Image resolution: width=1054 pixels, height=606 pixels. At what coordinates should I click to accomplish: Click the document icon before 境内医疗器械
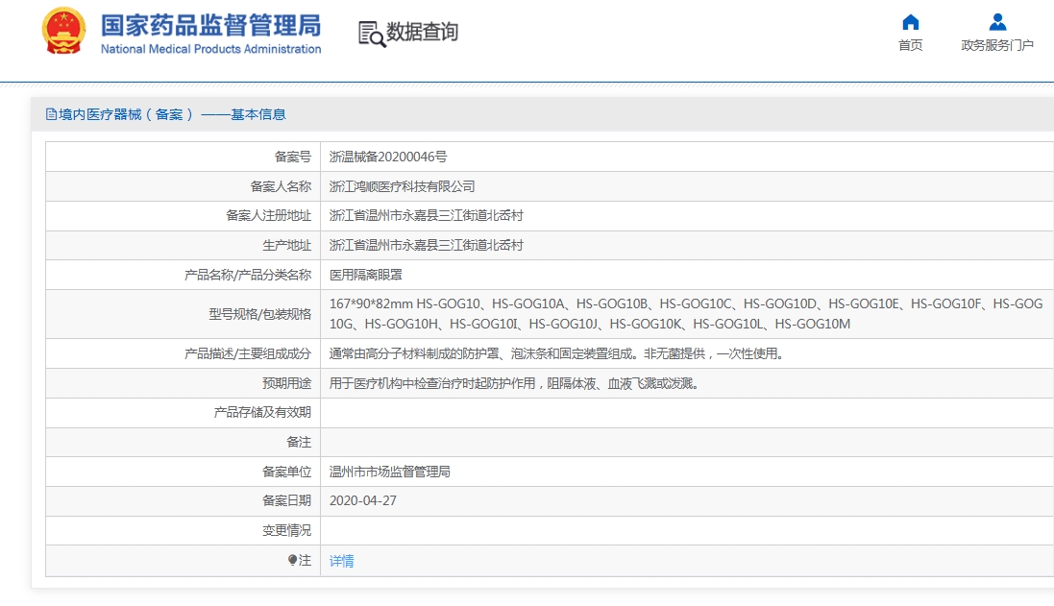click(51, 114)
